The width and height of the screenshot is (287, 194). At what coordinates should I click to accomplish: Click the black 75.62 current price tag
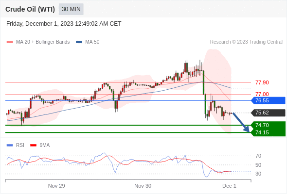(269, 113)
